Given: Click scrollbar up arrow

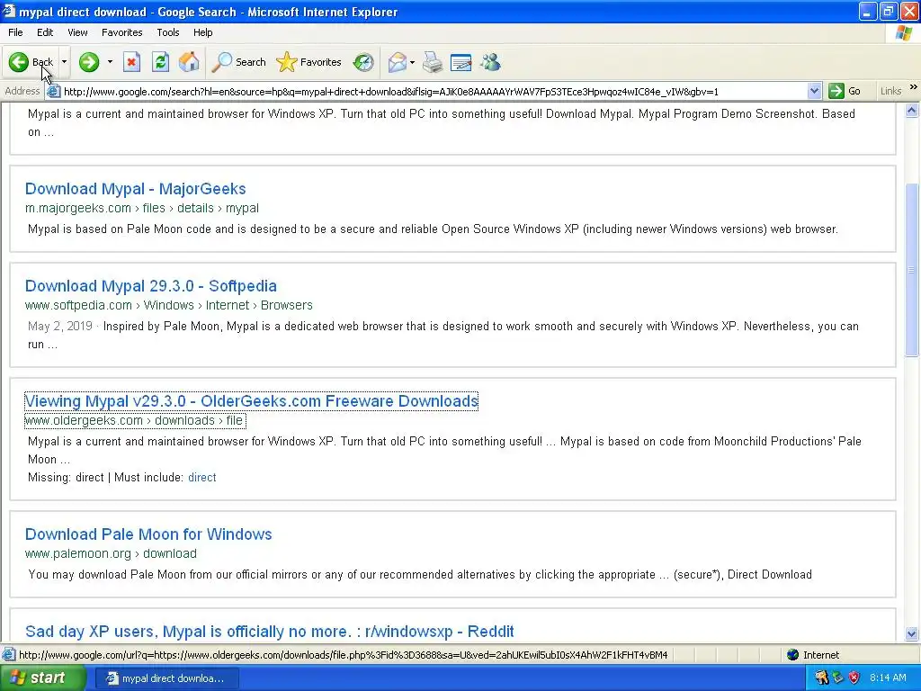Looking at the screenshot, I should coord(912,110).
